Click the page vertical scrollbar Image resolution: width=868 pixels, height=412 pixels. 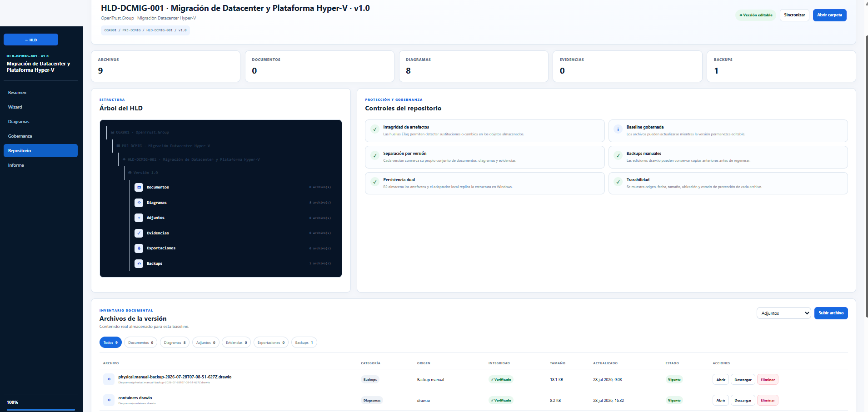tap(866, 176)
